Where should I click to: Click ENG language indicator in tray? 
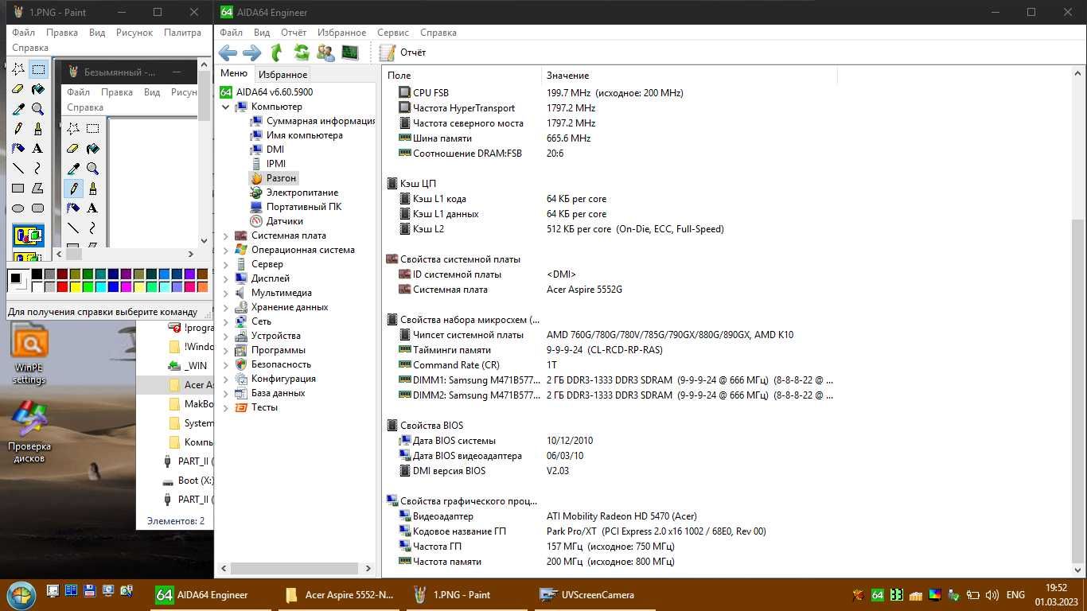1015,595
